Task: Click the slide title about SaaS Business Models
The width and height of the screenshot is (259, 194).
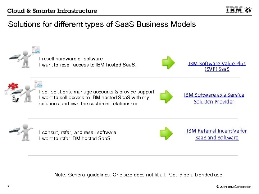Action: click(102, 24)
